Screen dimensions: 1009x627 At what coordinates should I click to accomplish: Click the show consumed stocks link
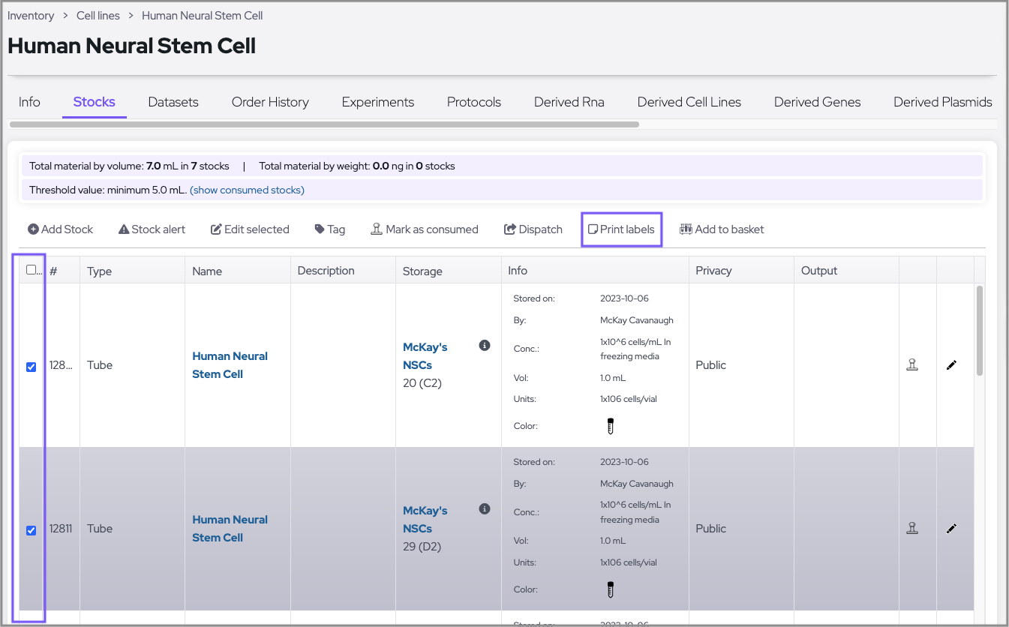click(x=247, y=190)
